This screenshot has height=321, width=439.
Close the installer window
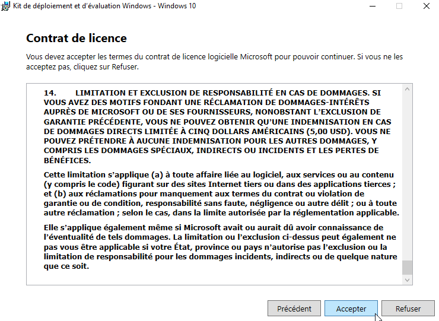(426, 6)
